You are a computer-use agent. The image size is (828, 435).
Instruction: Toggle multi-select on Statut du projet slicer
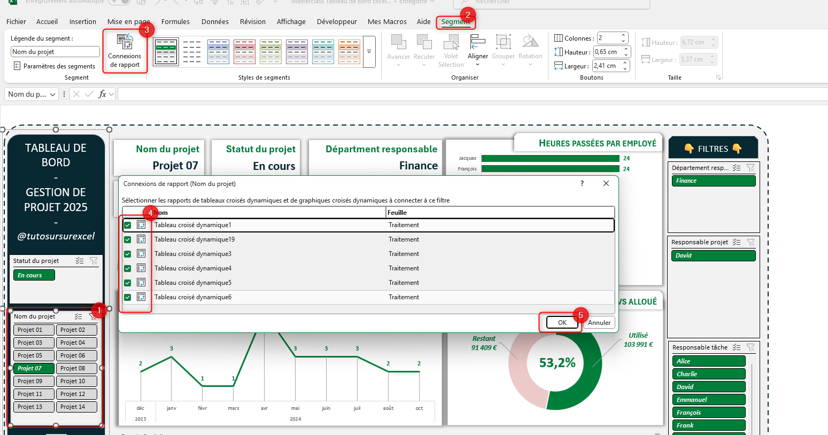coord(80,261)
